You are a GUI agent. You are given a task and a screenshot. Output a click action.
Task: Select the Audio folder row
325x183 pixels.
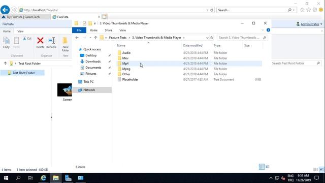[189, 53]
